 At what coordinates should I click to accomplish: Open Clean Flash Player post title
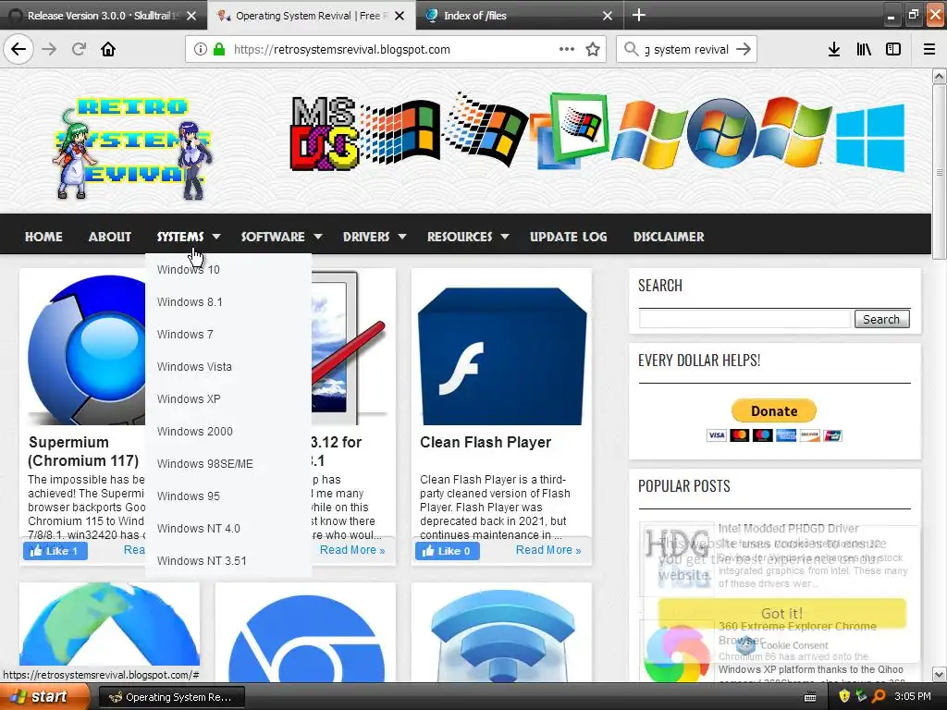click(x=486, y=442)
